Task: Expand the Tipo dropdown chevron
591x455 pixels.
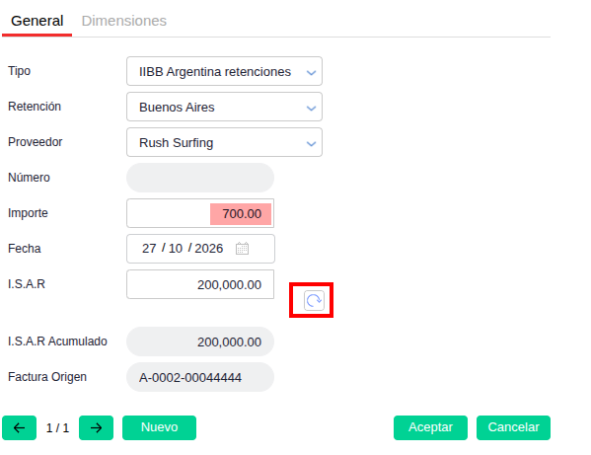Action: [311, 72]
